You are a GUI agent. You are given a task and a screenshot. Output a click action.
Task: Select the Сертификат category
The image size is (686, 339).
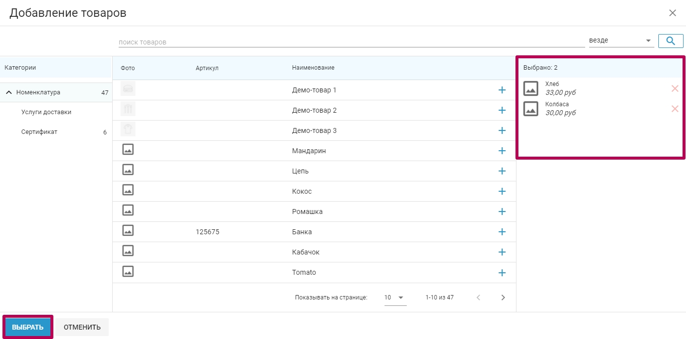[x=39, y=132]
